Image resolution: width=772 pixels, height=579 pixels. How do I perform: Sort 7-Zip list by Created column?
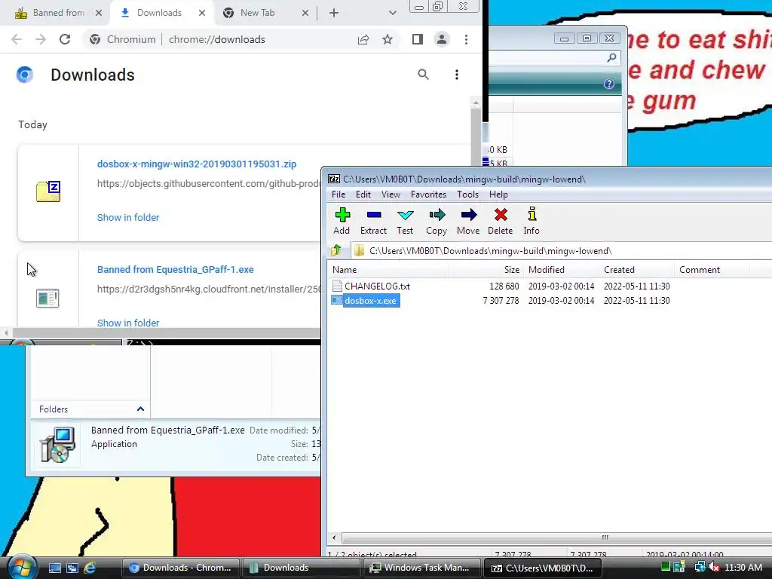pyautogui.click(x=636, y=270)
